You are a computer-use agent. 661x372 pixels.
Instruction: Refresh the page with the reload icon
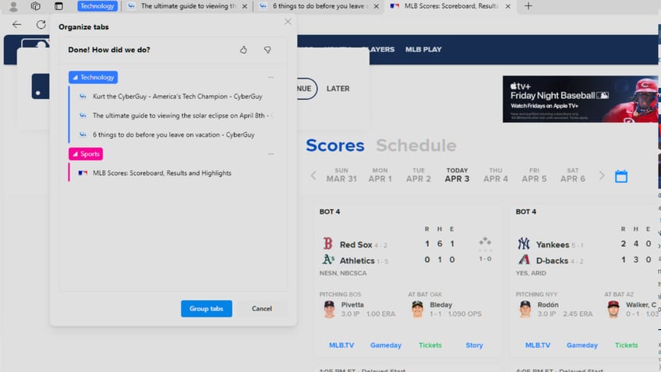click(x=41, y=24)
